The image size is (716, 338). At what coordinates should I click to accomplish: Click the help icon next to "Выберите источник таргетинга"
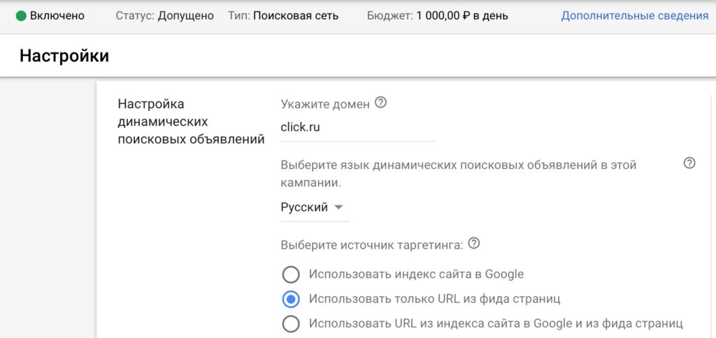point(475,244)
